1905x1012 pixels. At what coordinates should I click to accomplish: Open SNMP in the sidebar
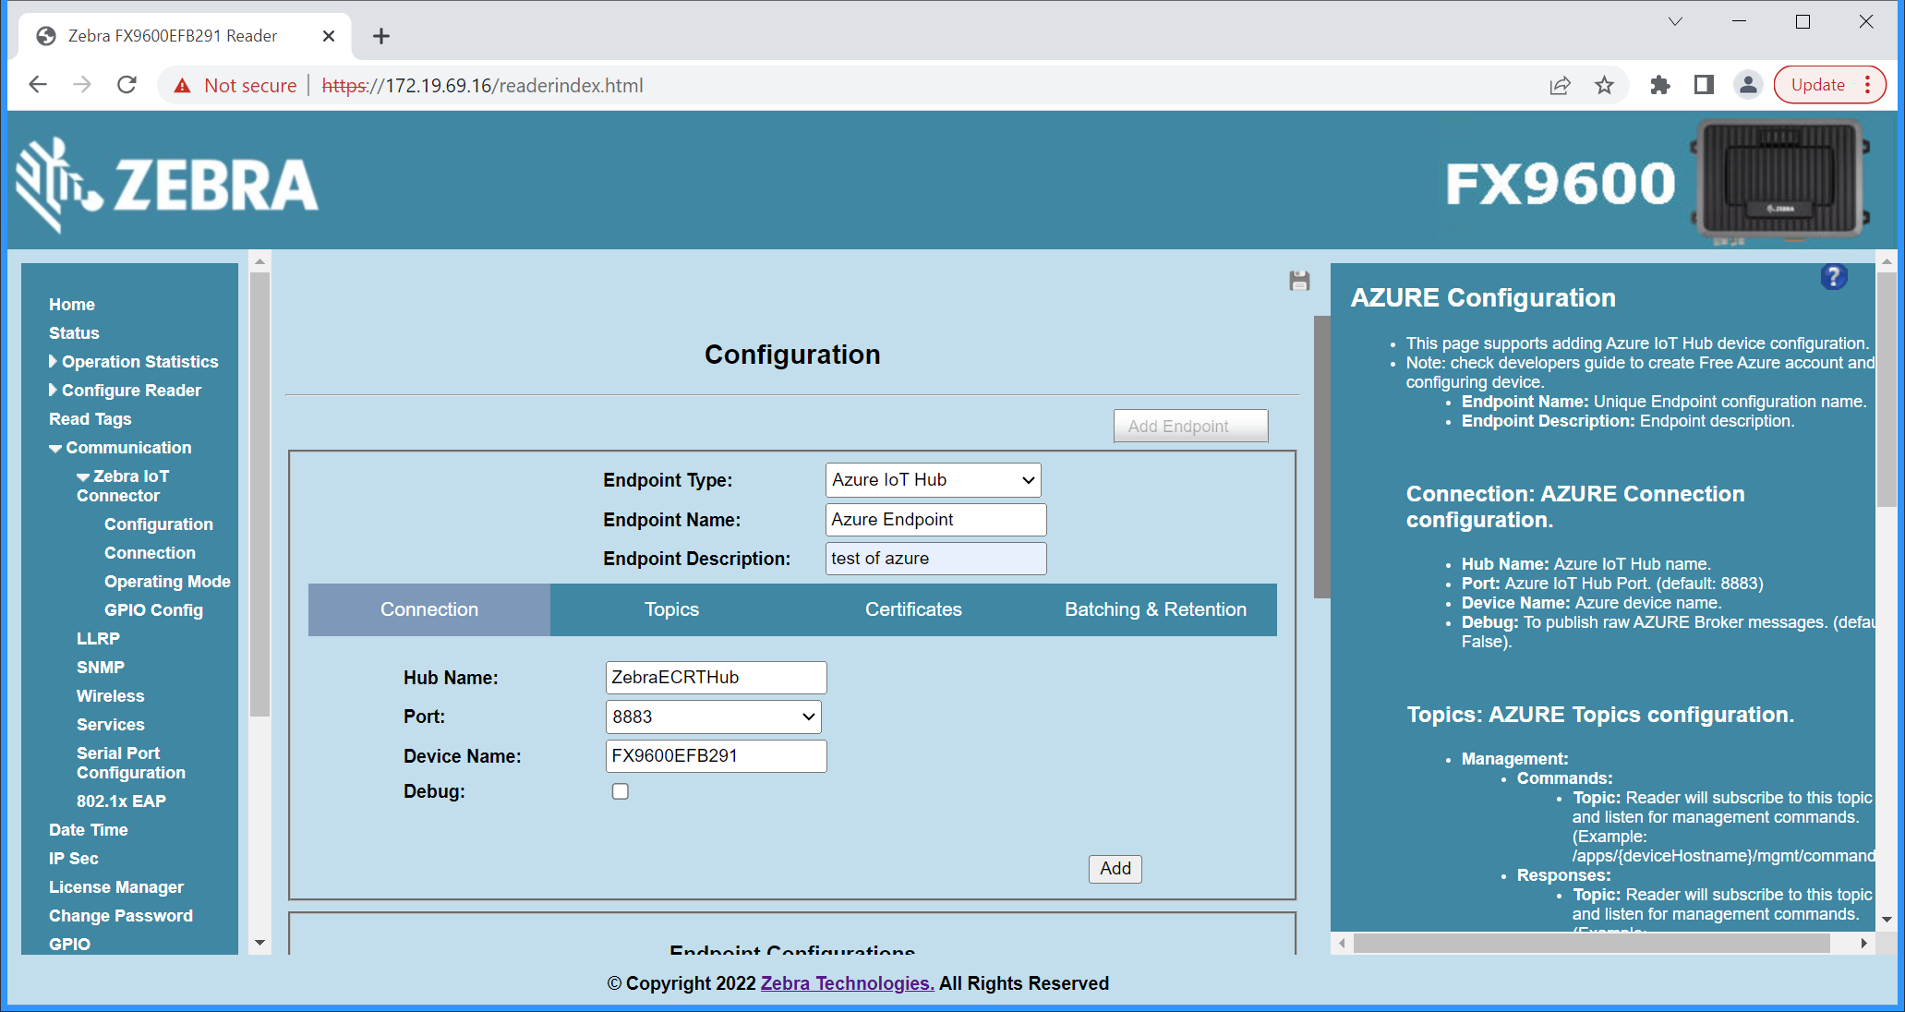(x=101, y=668)
